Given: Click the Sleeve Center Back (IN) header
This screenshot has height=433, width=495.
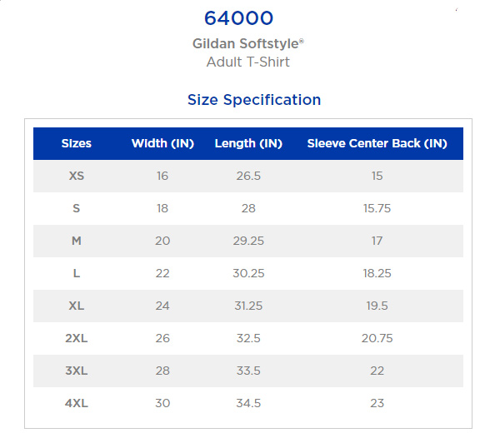Looking at the screenshot, I should pyautogui.click(x=377, y=143).
